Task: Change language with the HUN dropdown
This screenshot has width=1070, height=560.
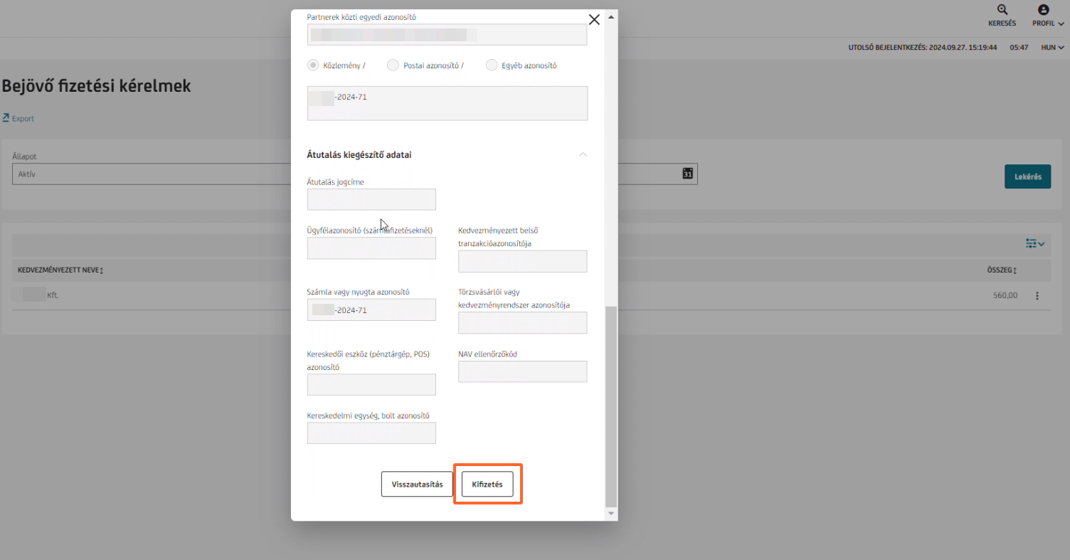Action: [1052, 47]
